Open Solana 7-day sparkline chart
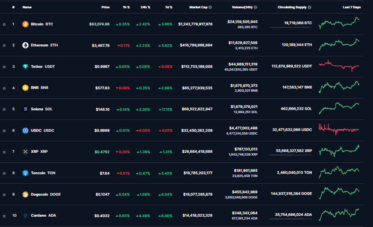This screenshot has width=373, height=227. click(x=339, y=108)
